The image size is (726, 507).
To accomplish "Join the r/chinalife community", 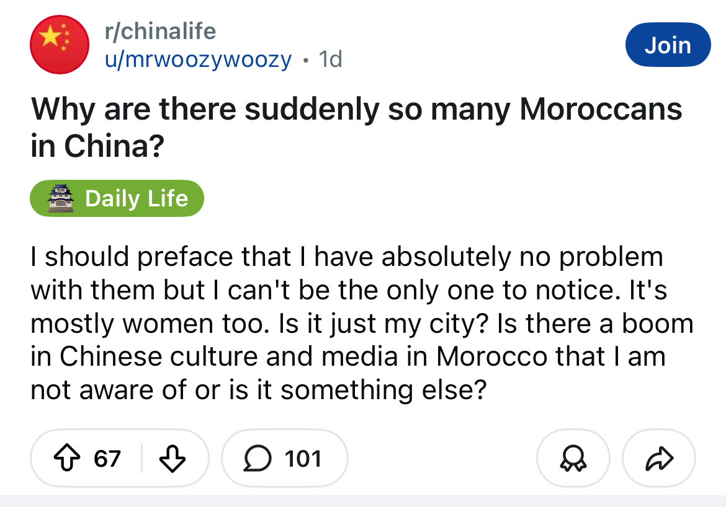I will point(668,45).
